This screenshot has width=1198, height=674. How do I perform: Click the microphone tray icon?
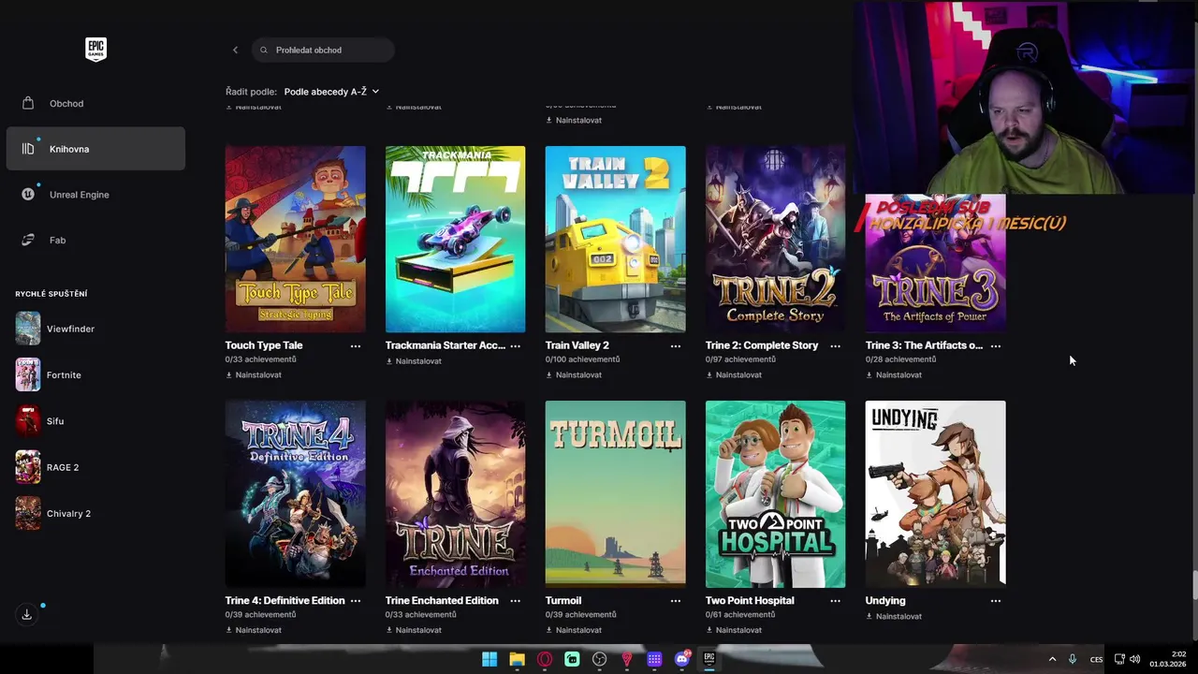tap(1073, 659)
